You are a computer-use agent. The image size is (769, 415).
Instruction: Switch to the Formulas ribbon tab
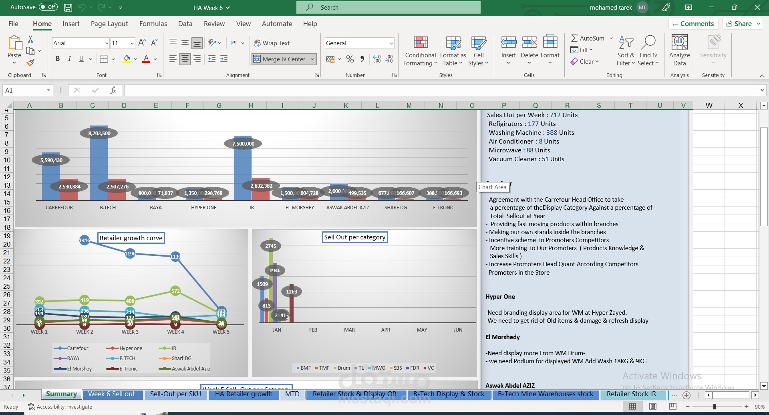click(x=153, y=24)
